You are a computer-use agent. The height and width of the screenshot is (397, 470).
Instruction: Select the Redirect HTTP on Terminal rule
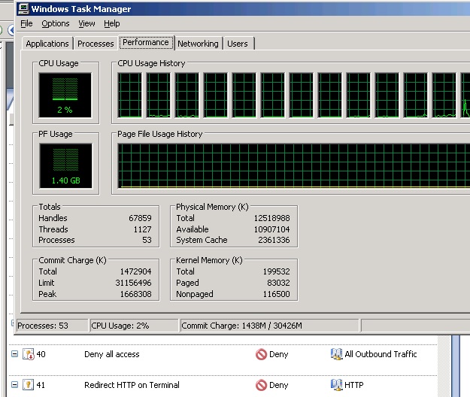pos(132,385)
